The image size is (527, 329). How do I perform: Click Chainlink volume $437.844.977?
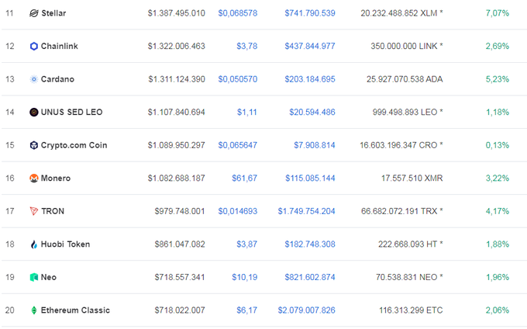click(310, 46)
